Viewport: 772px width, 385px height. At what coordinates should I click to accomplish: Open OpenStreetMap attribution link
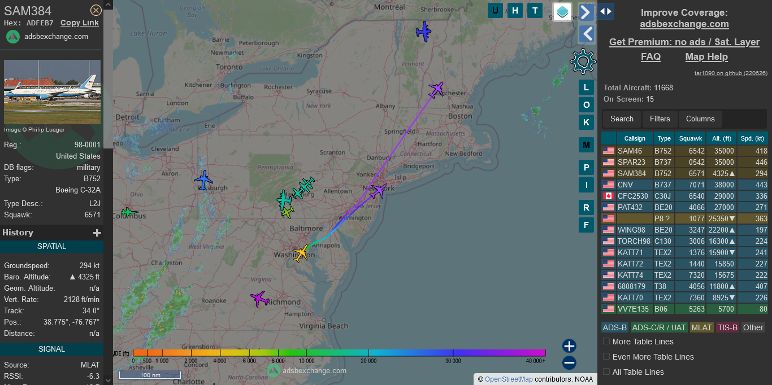click(x=509, y=379)
